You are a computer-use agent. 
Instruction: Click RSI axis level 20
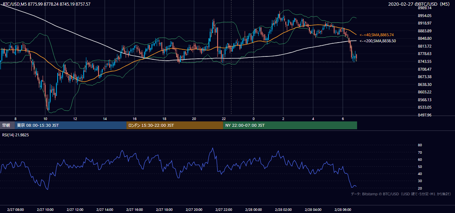coord(420,188)
